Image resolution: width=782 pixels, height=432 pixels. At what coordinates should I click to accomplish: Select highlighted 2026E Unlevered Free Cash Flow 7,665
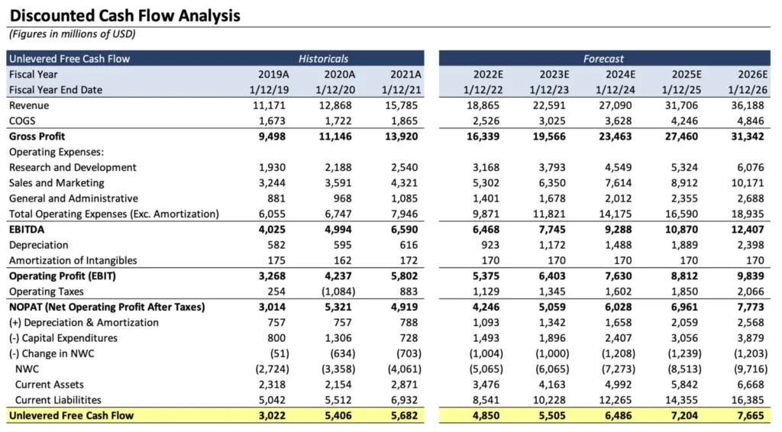click(750, 415)
